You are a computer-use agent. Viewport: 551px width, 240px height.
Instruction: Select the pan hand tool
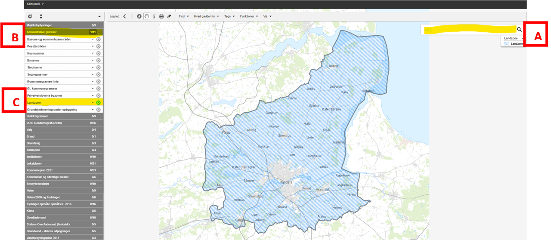pyautogui.click(x=146, y=16)
